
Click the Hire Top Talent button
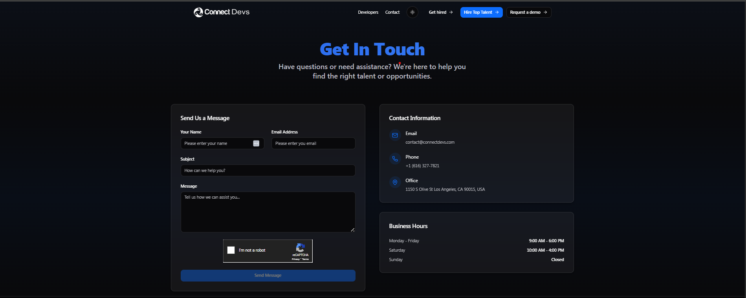481,12
